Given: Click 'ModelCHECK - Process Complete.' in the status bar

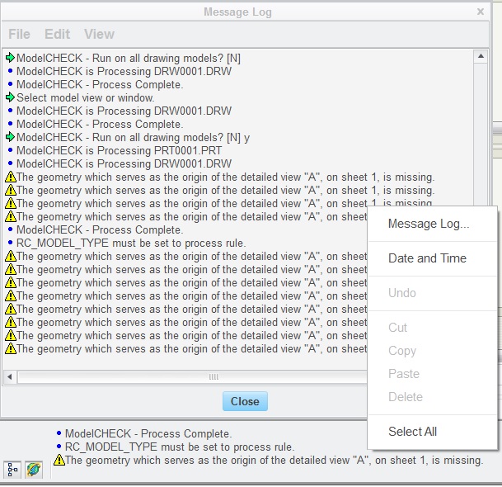Looking at the screenshot, I should tap(148, 434).
